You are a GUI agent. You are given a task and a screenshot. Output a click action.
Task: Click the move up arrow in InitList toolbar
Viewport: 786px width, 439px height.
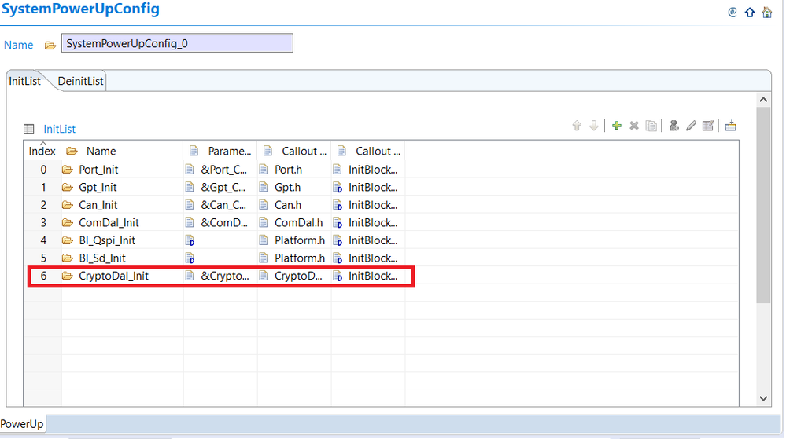click(x=577, y=126)
